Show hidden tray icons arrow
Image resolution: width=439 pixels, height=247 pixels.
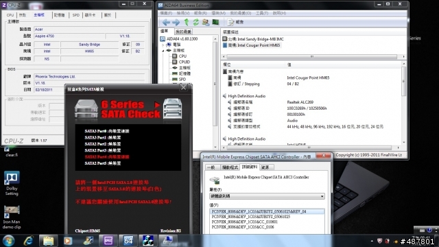click(372, 241)
